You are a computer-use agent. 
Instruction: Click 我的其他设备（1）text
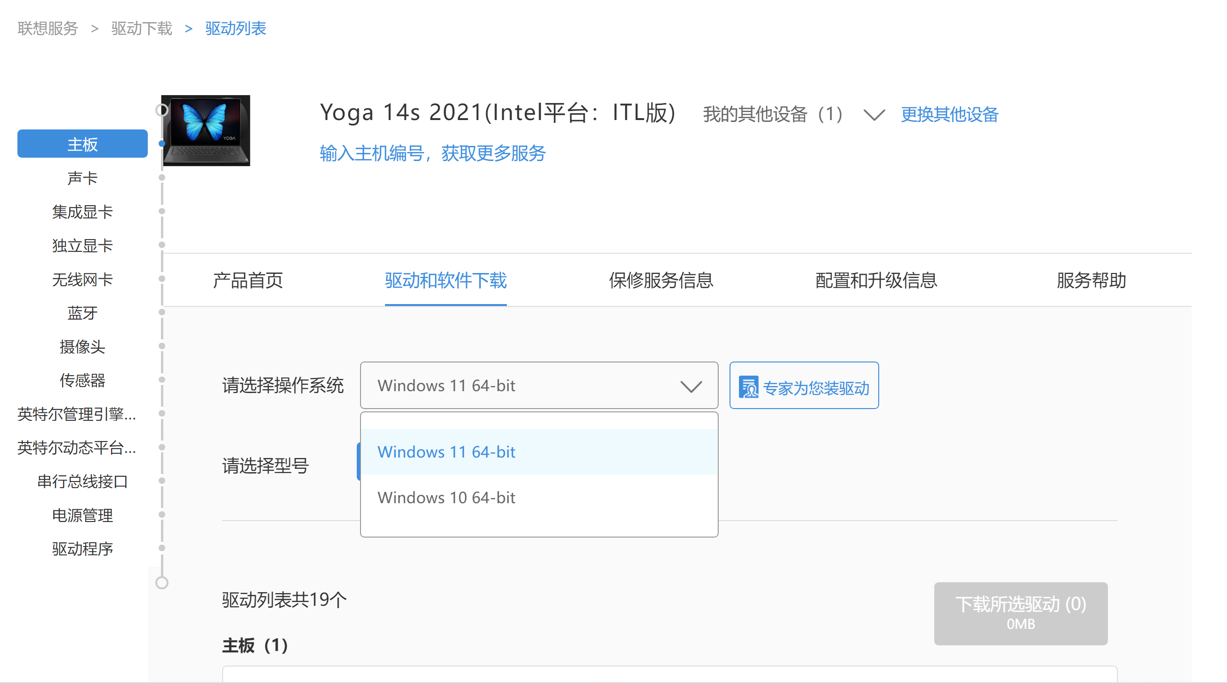pyautogui.click(x=775, y=114)
